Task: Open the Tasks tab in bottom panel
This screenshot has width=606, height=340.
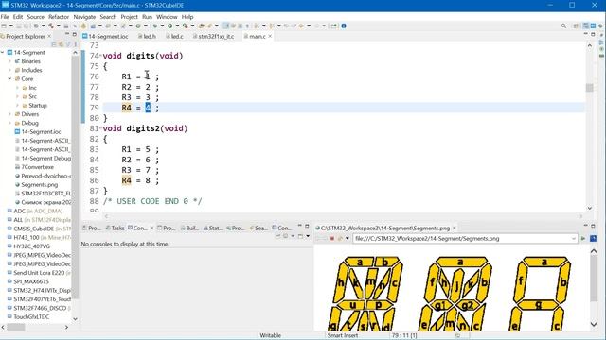Action: (x=116, y=229)
